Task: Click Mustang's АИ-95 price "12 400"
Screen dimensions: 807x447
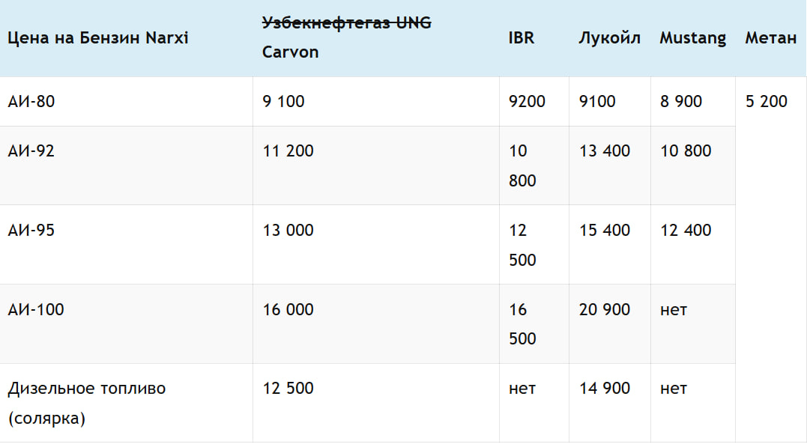Action: 686,231
